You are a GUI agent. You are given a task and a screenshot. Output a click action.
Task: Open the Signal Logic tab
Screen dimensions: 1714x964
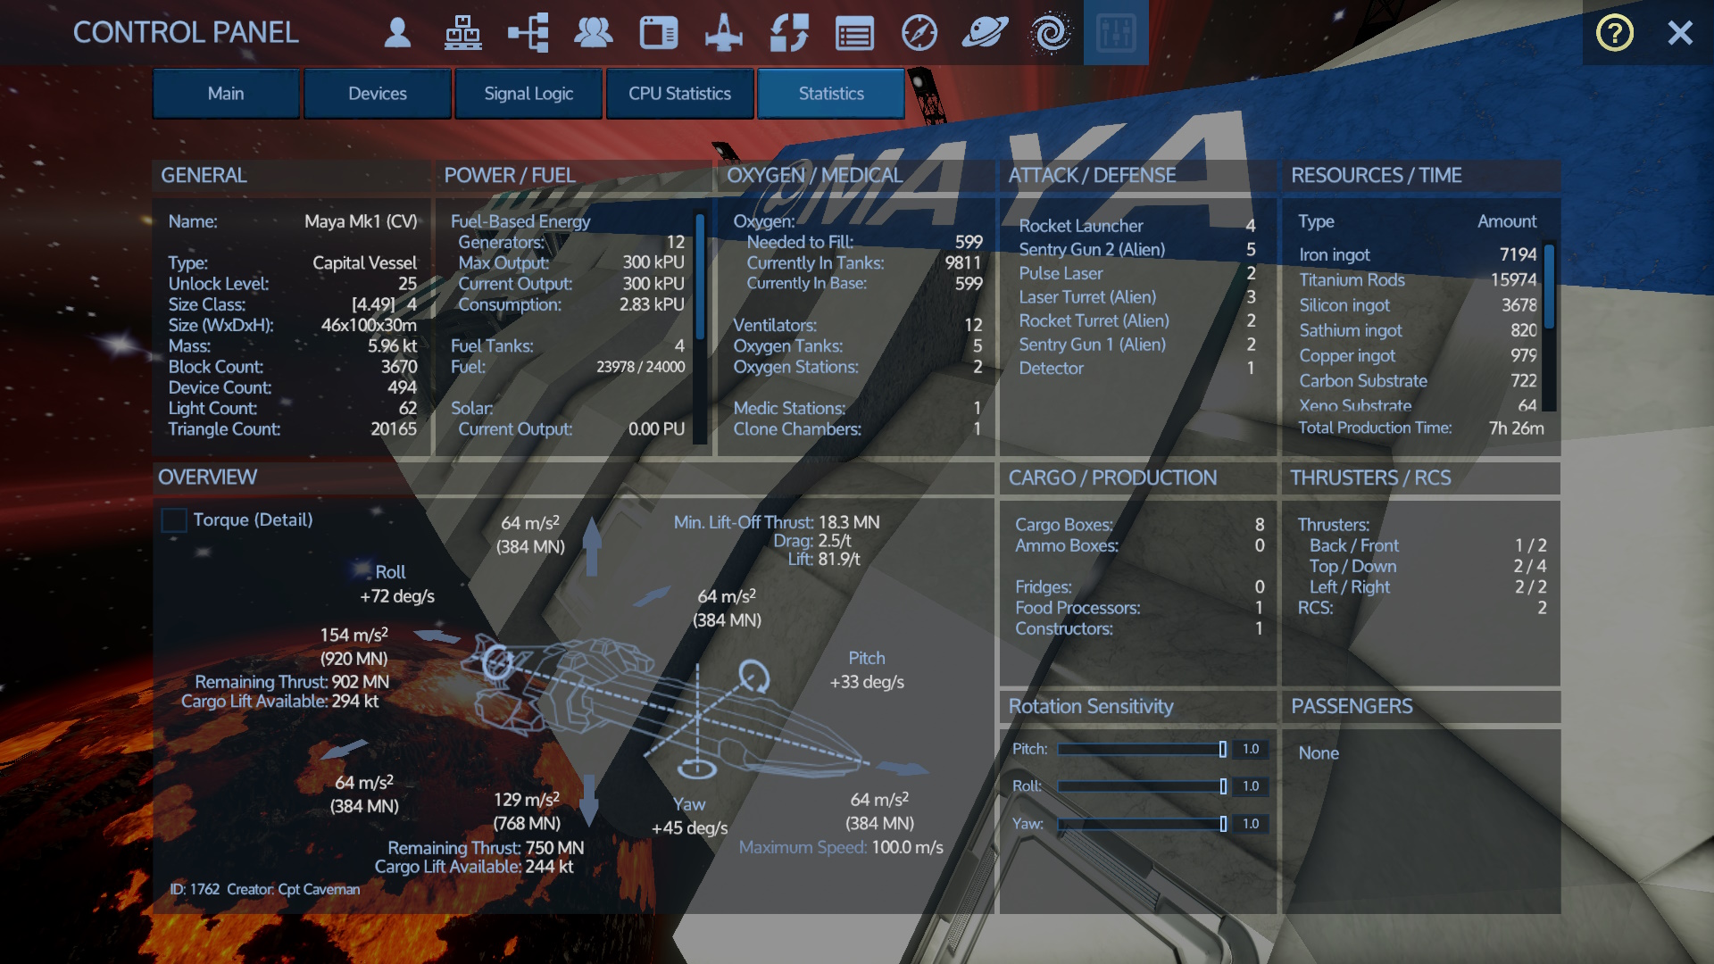click(528, 94)
